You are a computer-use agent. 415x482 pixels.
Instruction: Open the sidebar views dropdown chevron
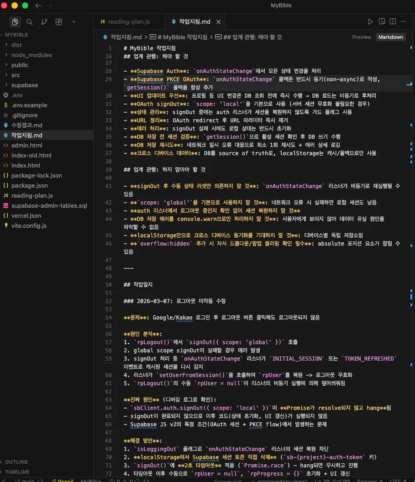pos(74,22)
